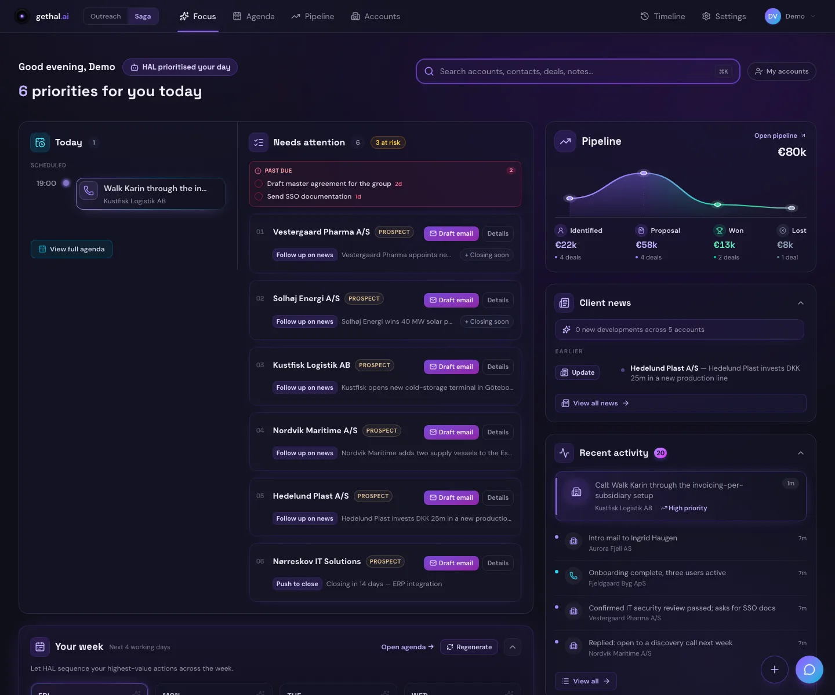Click the DV user avatar

point(773,16)
